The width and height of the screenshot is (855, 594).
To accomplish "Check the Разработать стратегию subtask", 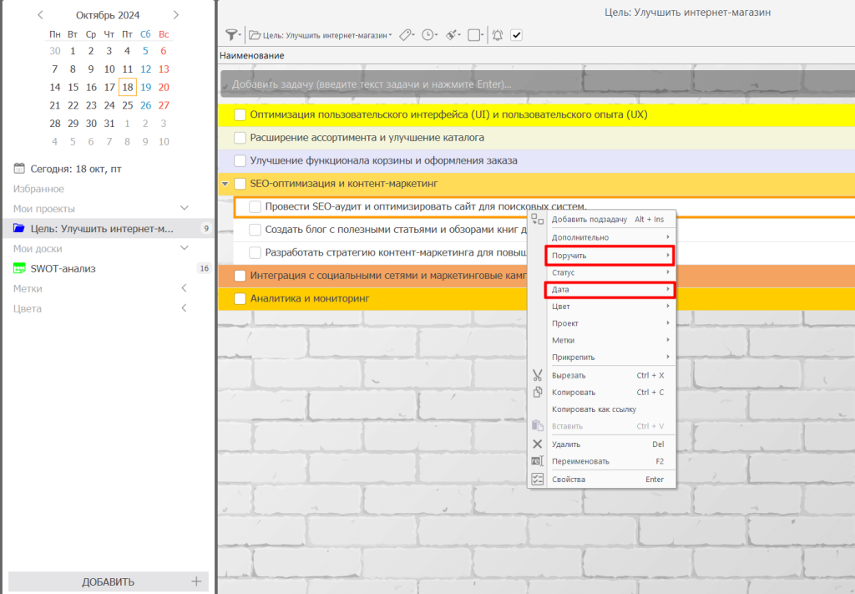I will 255,252.
